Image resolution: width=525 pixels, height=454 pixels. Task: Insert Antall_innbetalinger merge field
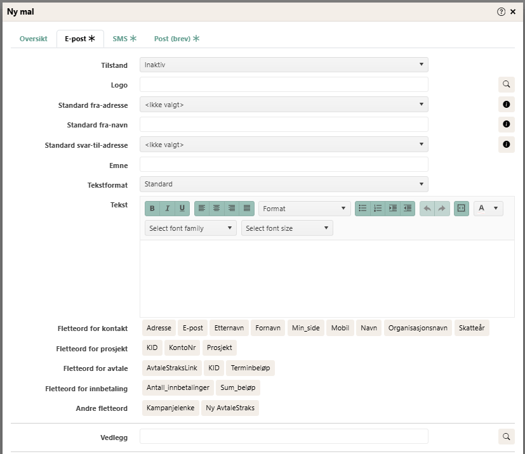pyautogui.click(x=178, y=387)
